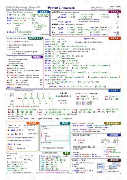Viewport: 127px width, 180px height.
Task: Click the 'import monmod' line
Action: (x=79, y=129)
